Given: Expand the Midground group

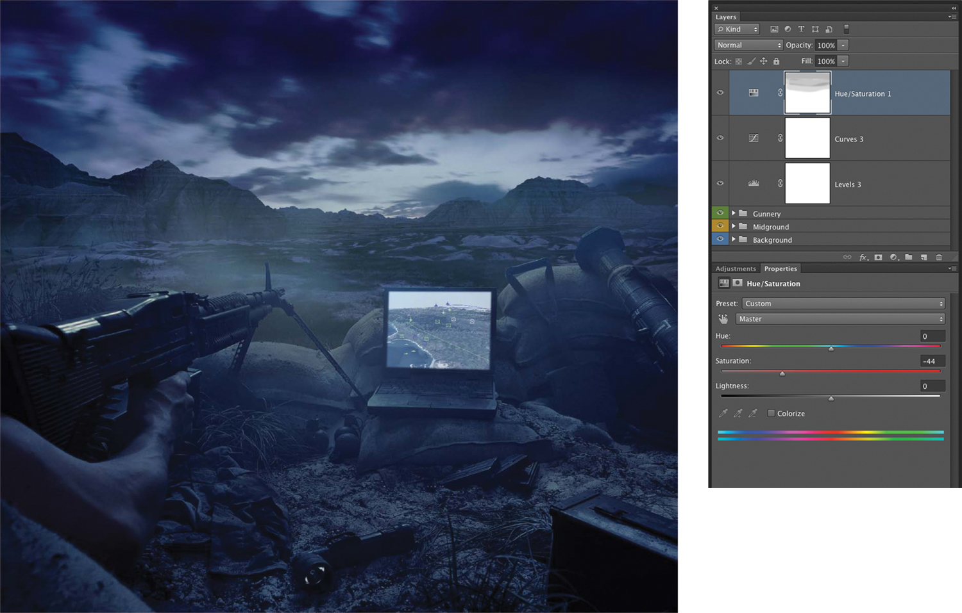Looking at the screenshot, I should pyautogui.click(x=734, y=226).
